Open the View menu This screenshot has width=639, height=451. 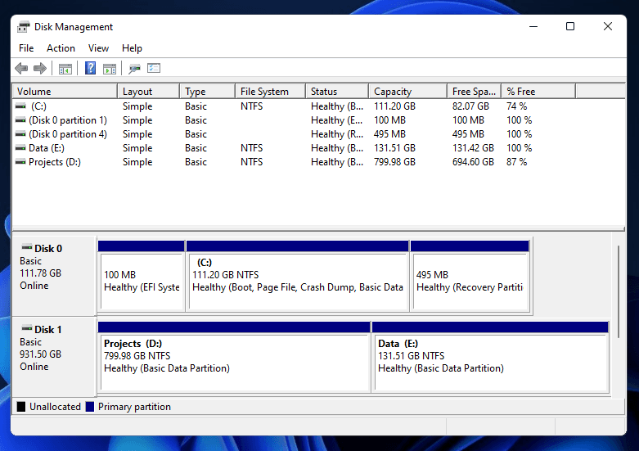coord(98,48)
